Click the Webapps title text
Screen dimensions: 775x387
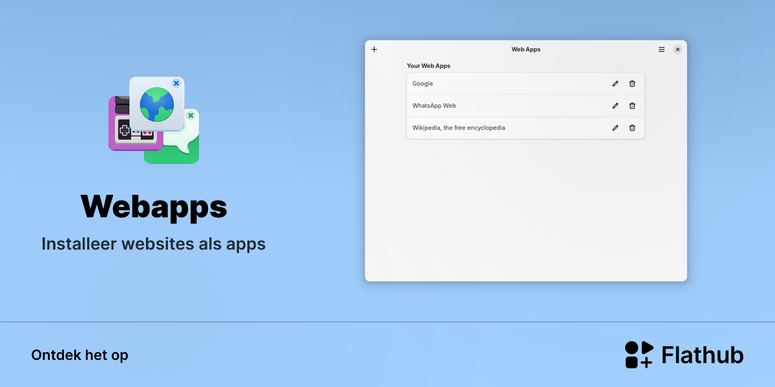(154, 206)
